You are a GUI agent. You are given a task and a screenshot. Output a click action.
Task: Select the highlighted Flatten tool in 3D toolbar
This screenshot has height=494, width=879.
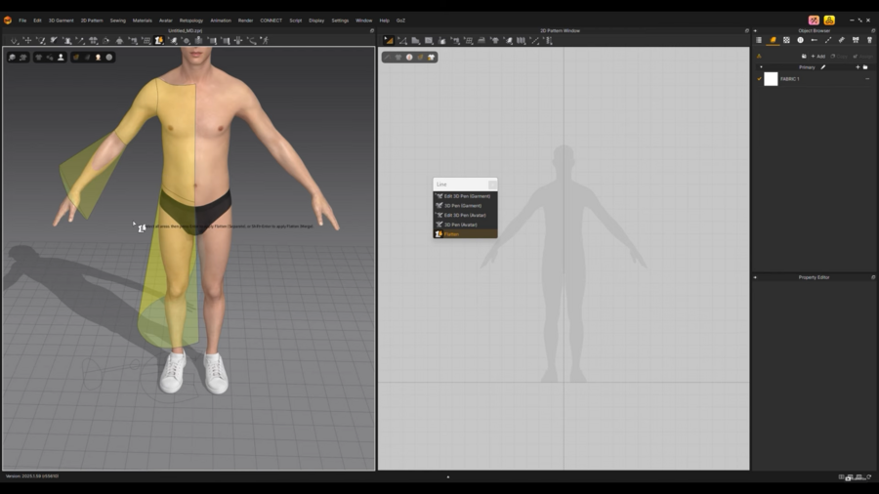[159, 41]
